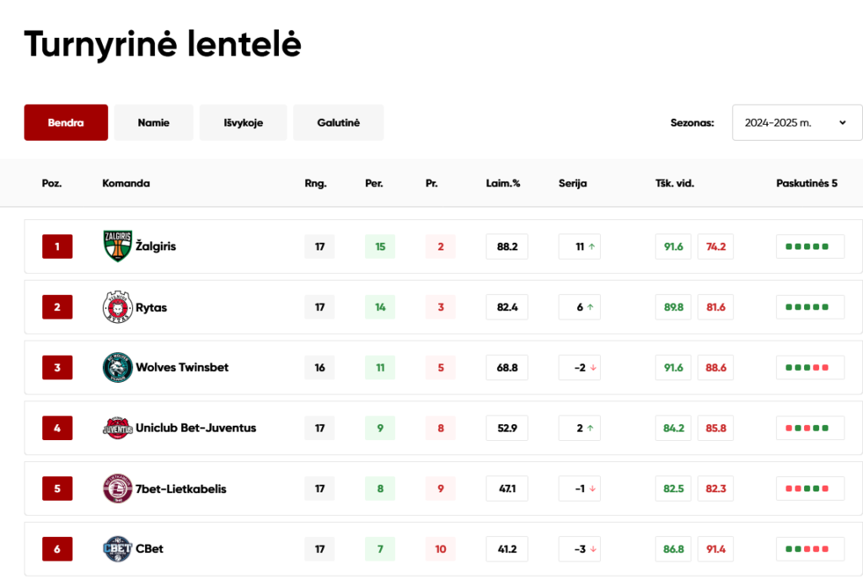Click the Žalgiris team logo
Screen dimensions: 863x580
click(x=117, y=246)
